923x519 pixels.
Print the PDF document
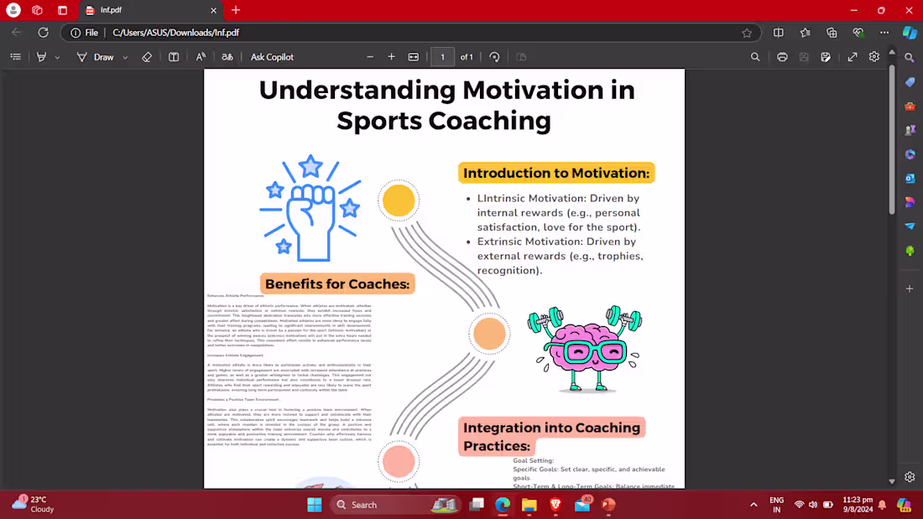coord(782,56)
